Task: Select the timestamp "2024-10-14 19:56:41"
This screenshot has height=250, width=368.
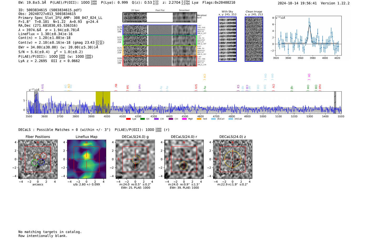Action: [297, 3]
